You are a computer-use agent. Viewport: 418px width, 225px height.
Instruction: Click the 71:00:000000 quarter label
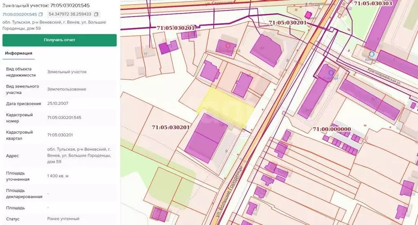coord(331,129)
